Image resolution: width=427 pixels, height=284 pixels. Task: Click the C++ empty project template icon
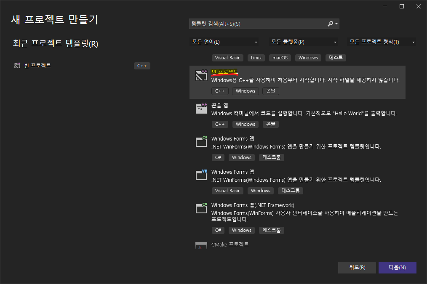[x=201, y=75]
